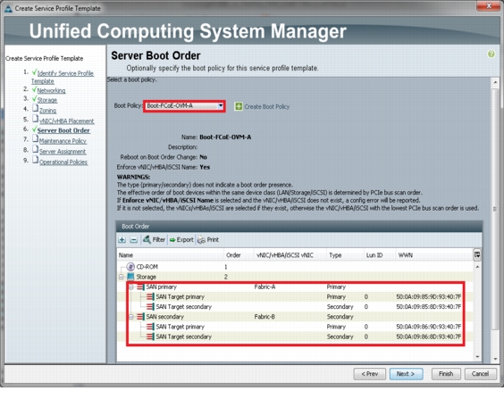Screen dimensions: 504x399
Task: Click the Prev button
Action: coord(370,374)
